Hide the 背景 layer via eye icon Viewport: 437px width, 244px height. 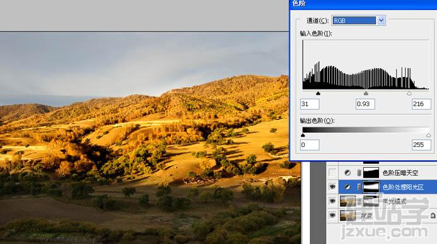coord(332,215)
